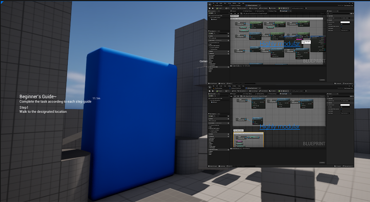Open Class Defaults in upper editor toolbar
This screenshot has width=370, height=202.
[263, 8]
